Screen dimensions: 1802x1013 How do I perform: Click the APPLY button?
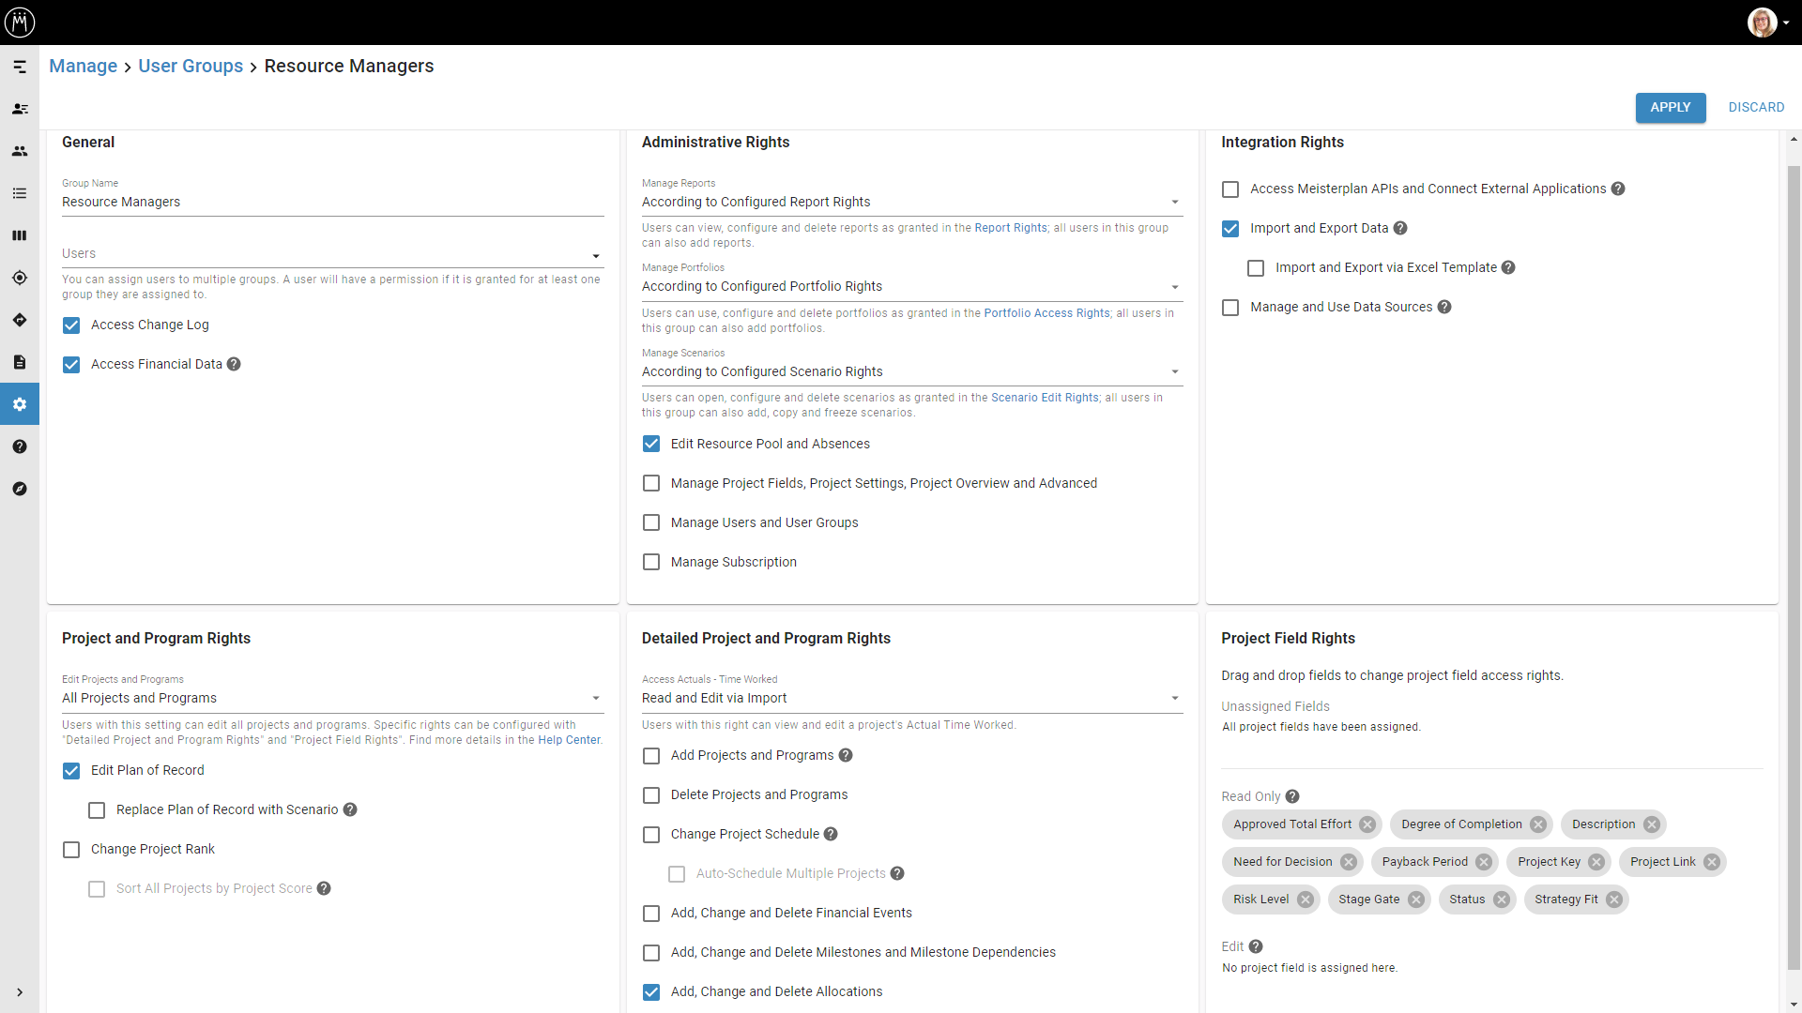1670,107
